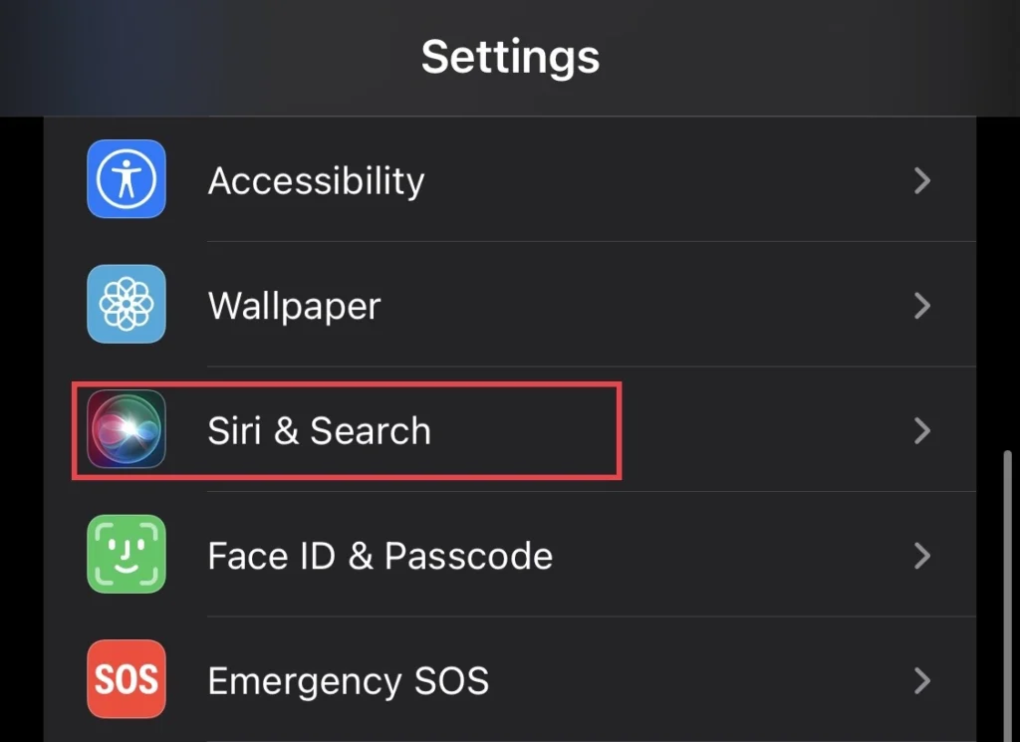Open the Siri & Search row chevron

click(921, 430)
